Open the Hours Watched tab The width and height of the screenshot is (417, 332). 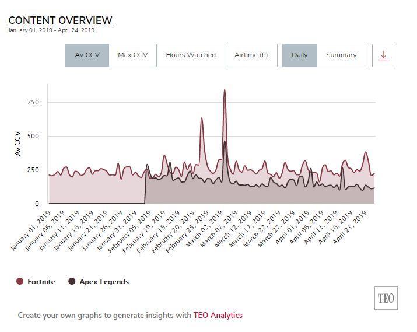(x=191, y=55)
